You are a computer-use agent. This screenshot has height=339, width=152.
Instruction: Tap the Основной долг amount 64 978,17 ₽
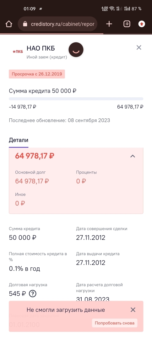tap(32, 181)
